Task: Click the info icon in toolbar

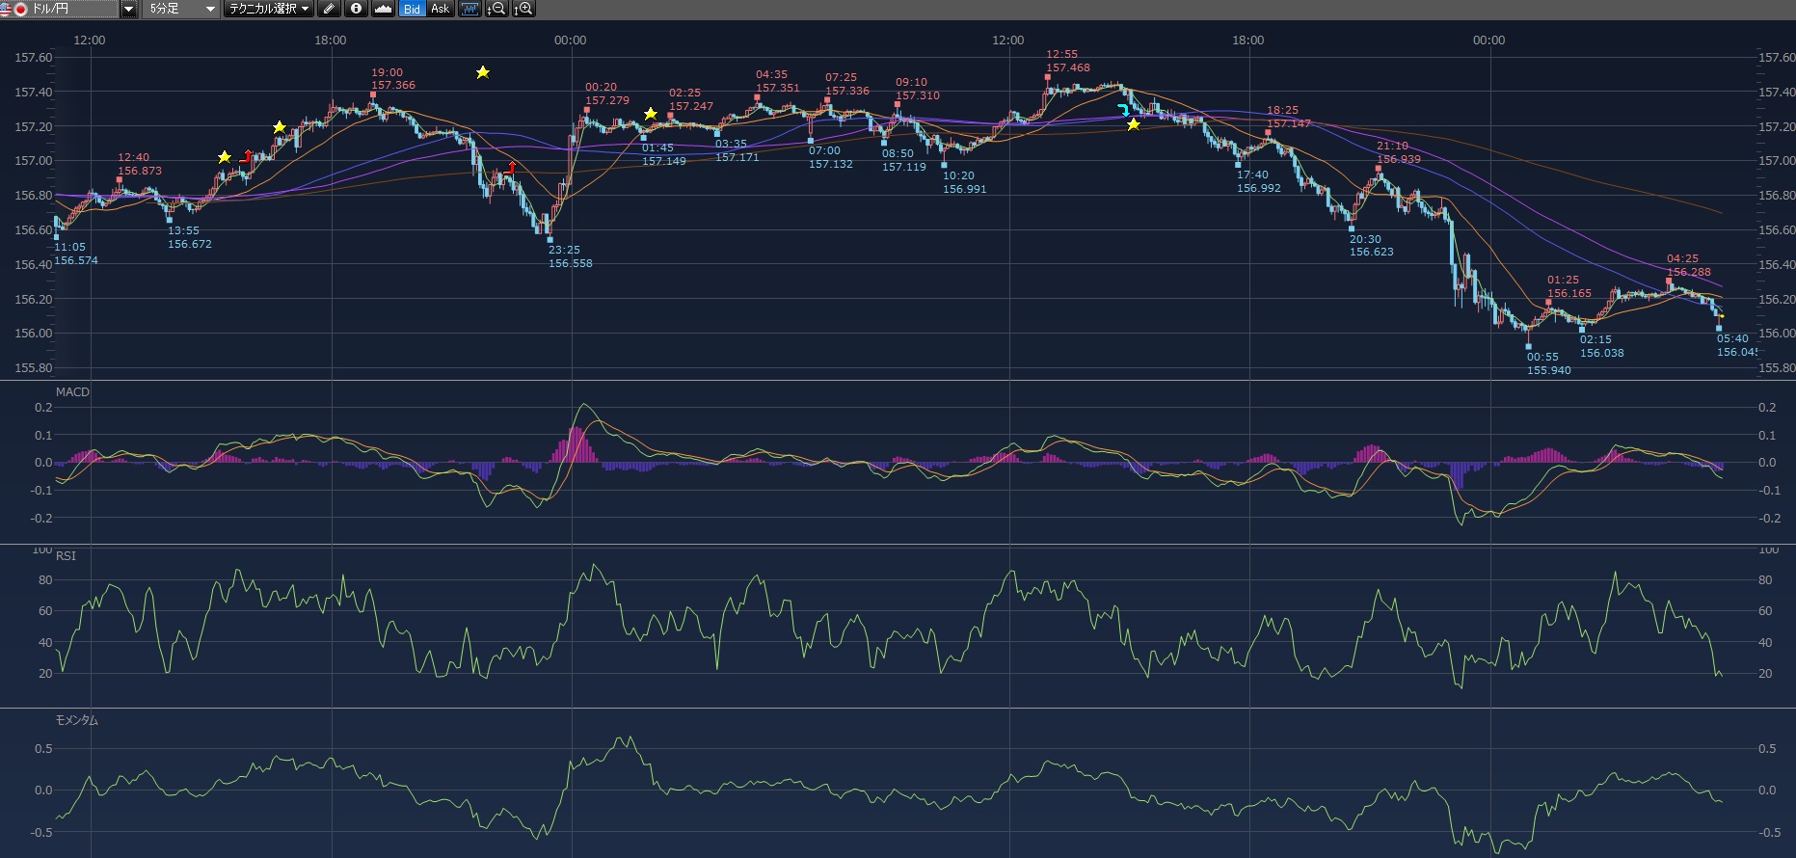Action: click(x=357, y=9)
